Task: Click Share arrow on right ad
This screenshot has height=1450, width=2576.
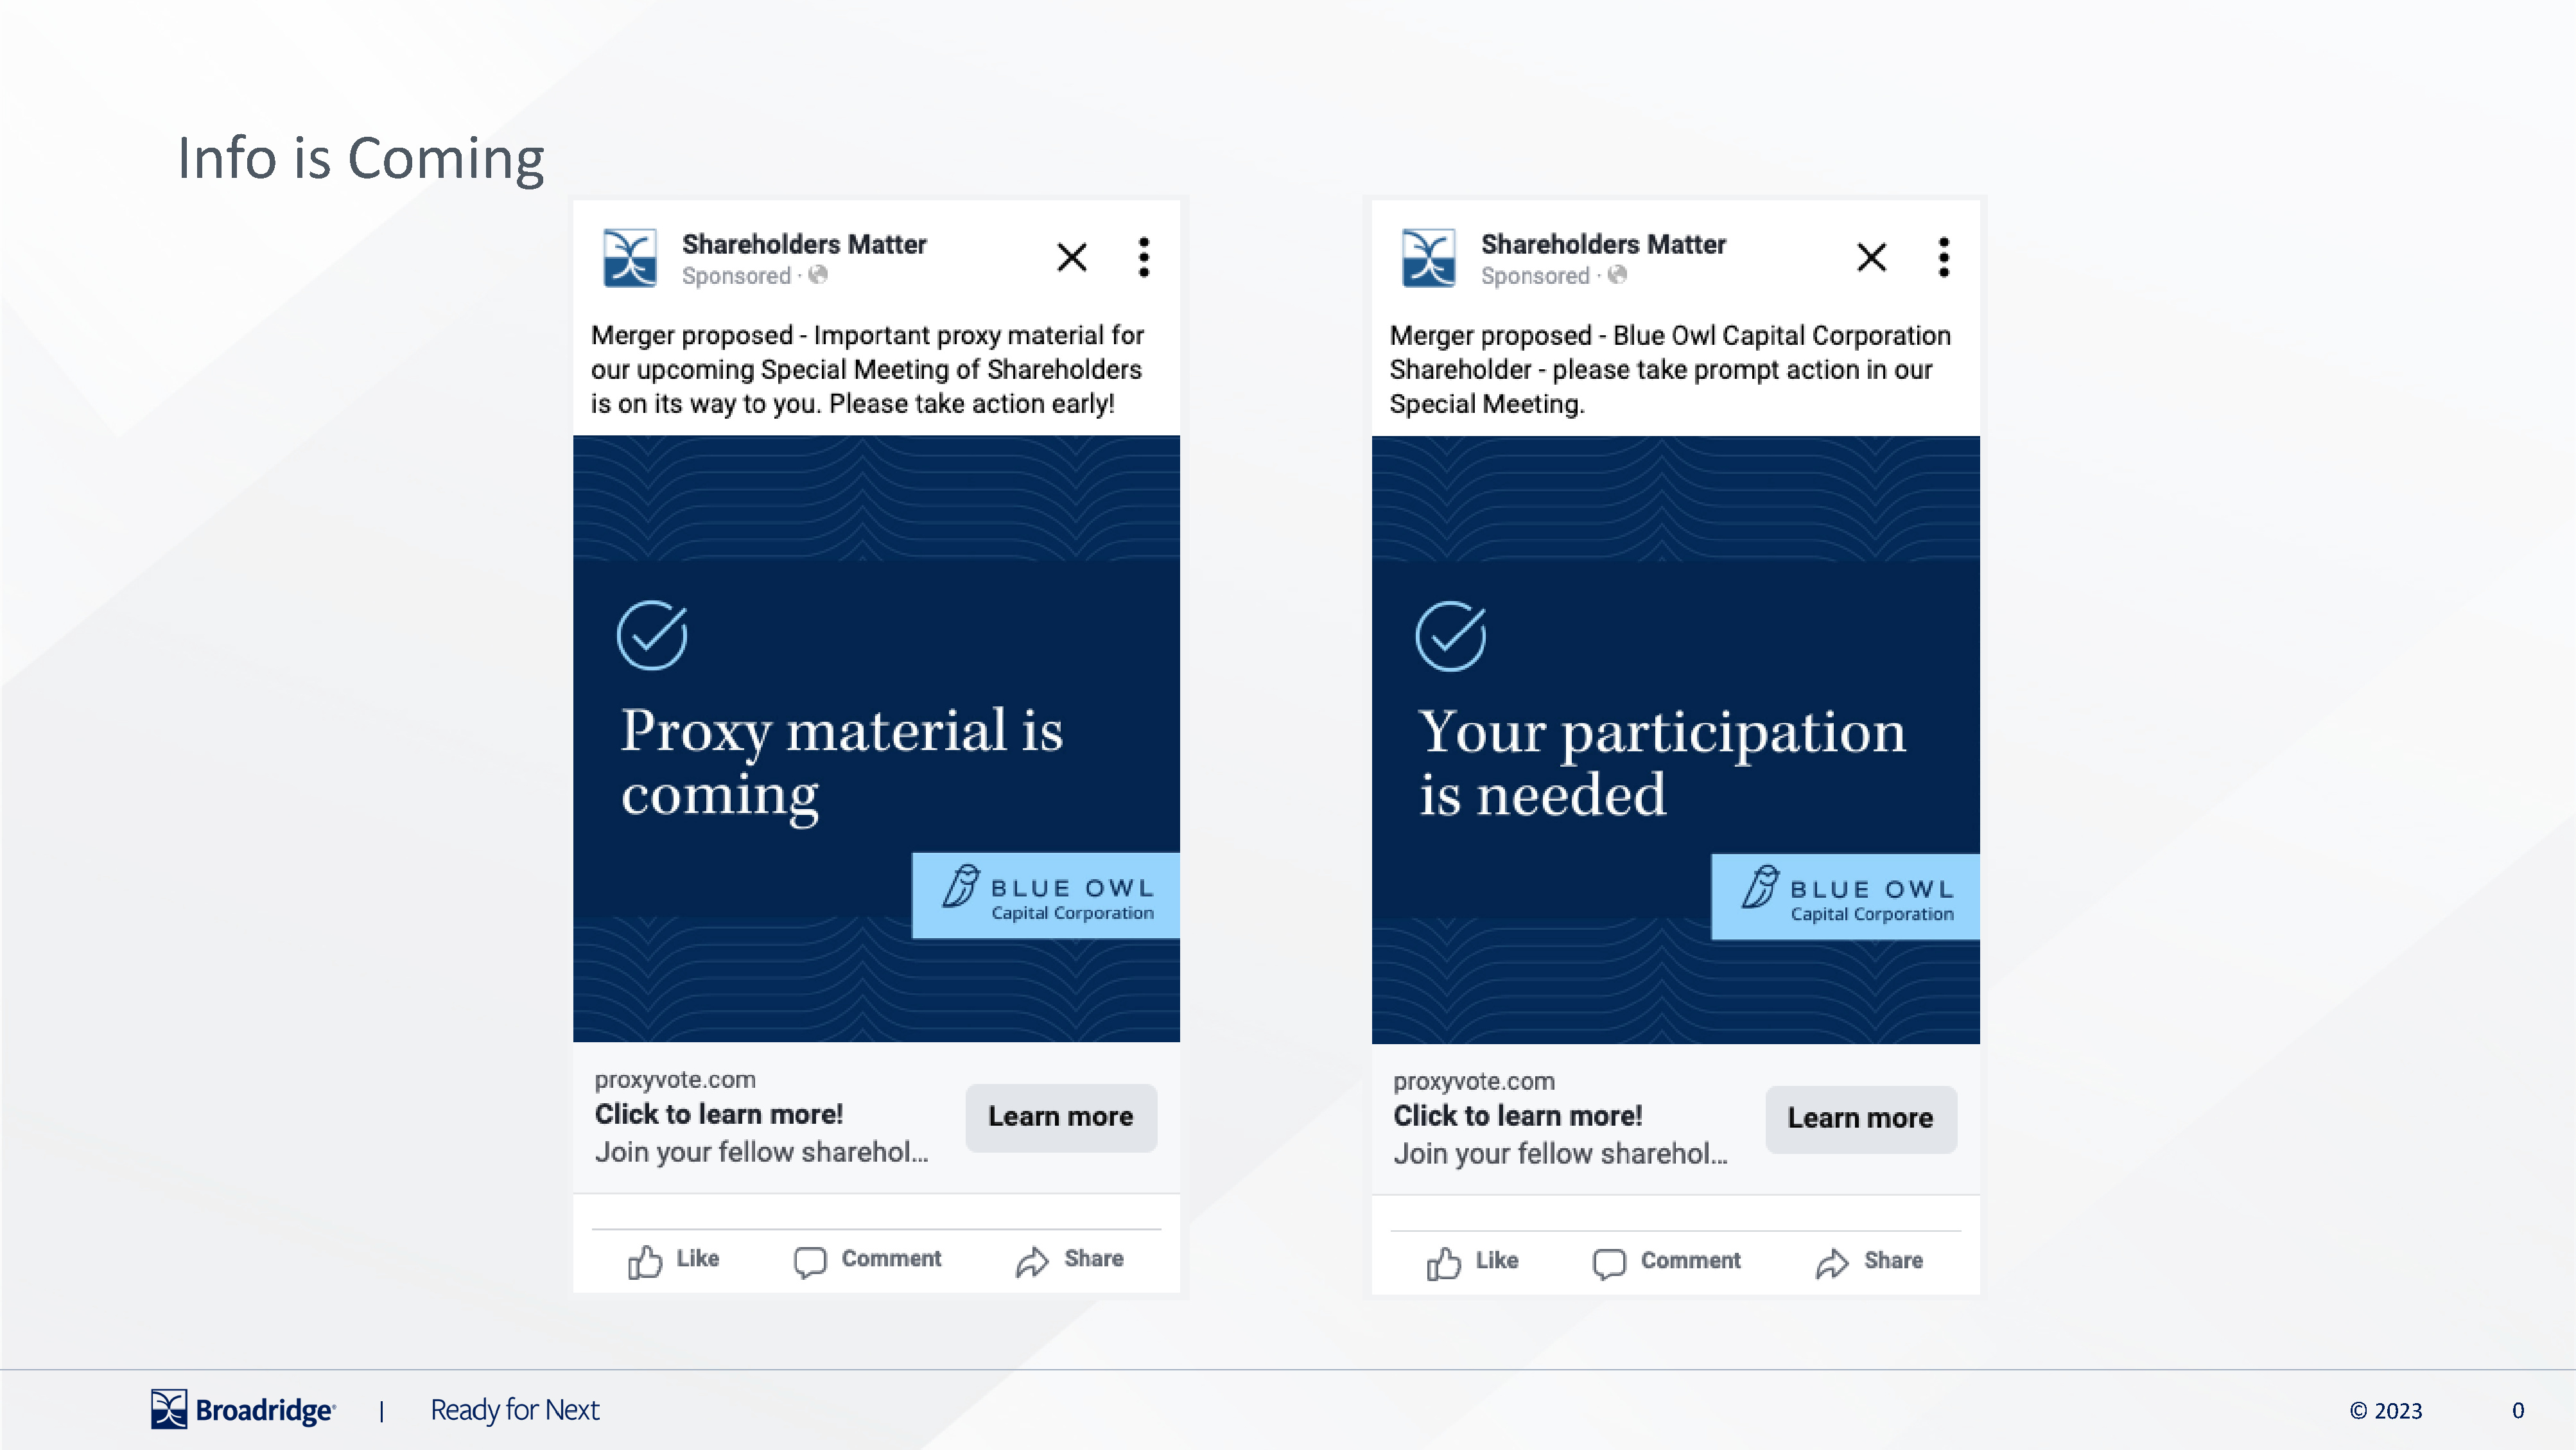Action: coord(1832,1263)
